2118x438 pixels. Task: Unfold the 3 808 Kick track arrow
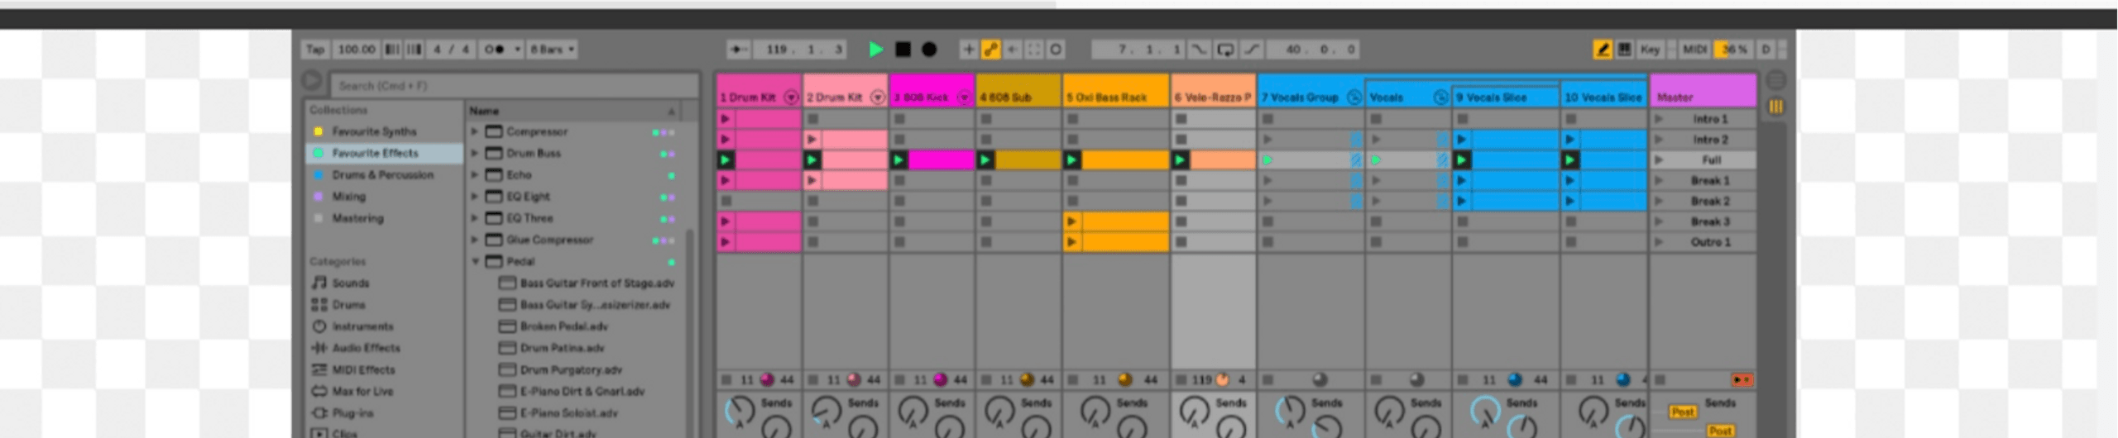click(x=964, y=98)
